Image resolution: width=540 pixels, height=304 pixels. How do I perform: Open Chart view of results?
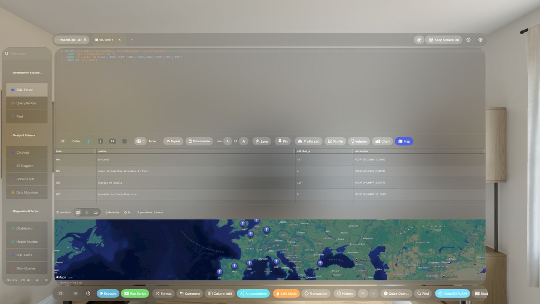click(383, 141)
